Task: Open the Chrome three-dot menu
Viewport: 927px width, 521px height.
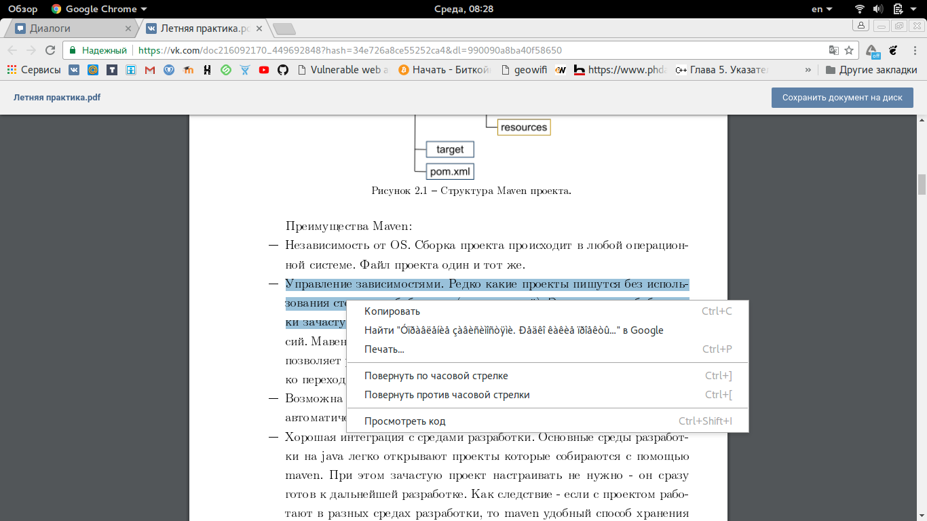Action: (913, 50)
